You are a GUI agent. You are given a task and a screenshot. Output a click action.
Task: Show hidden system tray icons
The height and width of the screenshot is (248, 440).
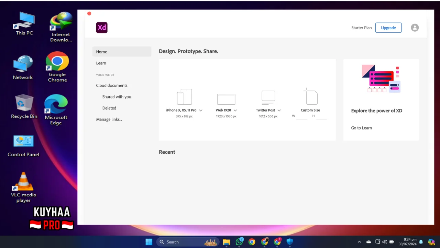pyautogui.click(x=359, y=242)
